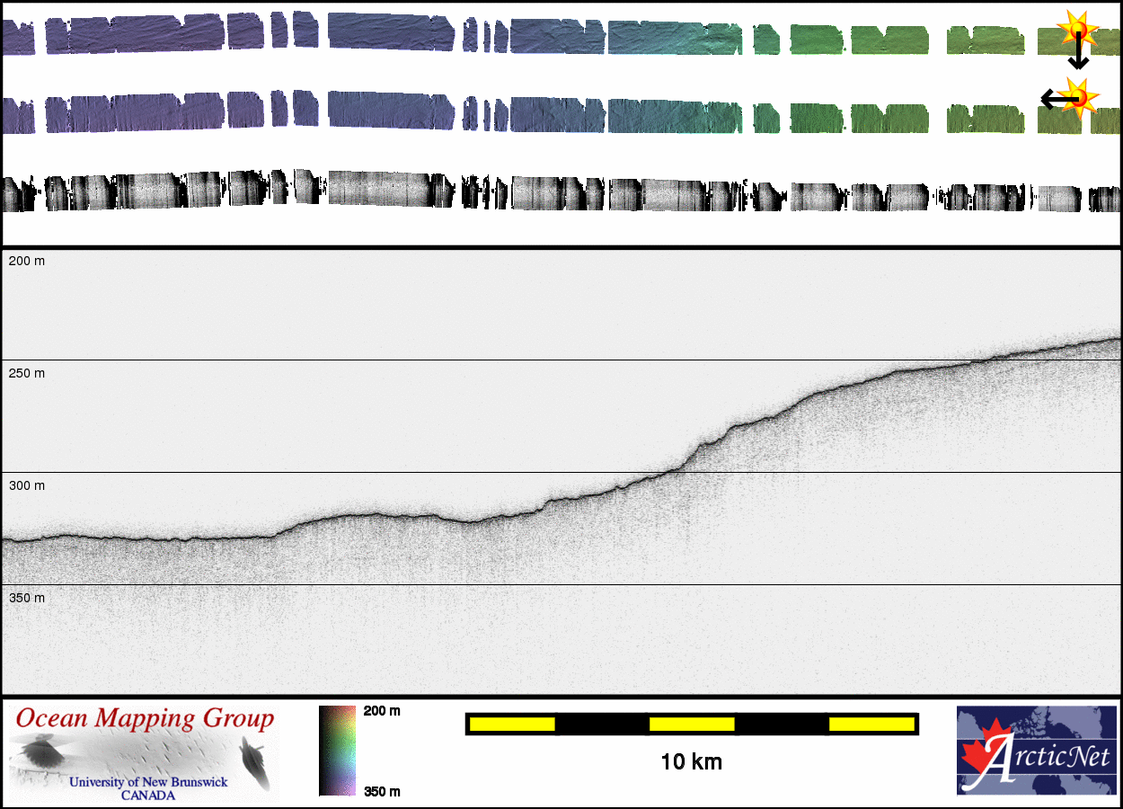Image resolution: width=1123 pixels, height=809 pixels.
Task: Click the '10 km' scale bar label
Action: pos(691,762)
